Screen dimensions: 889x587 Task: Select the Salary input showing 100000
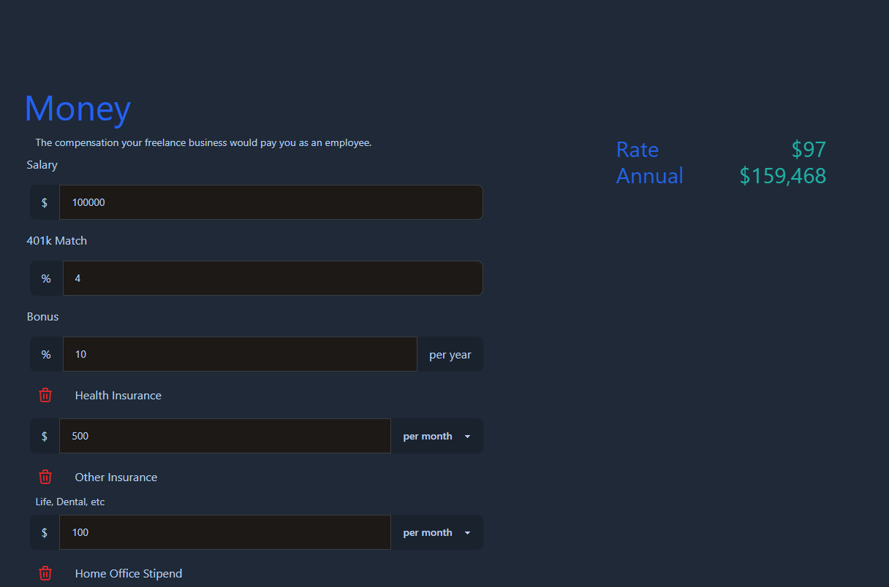[x=271, y=202]
